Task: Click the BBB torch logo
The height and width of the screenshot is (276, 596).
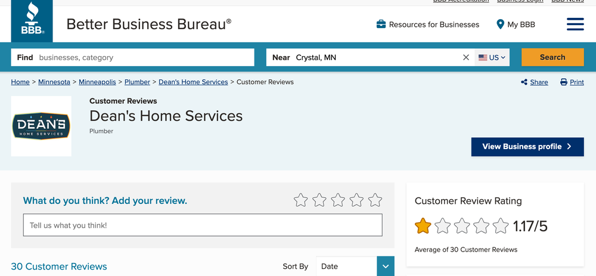Action: [x=32, y=21]
